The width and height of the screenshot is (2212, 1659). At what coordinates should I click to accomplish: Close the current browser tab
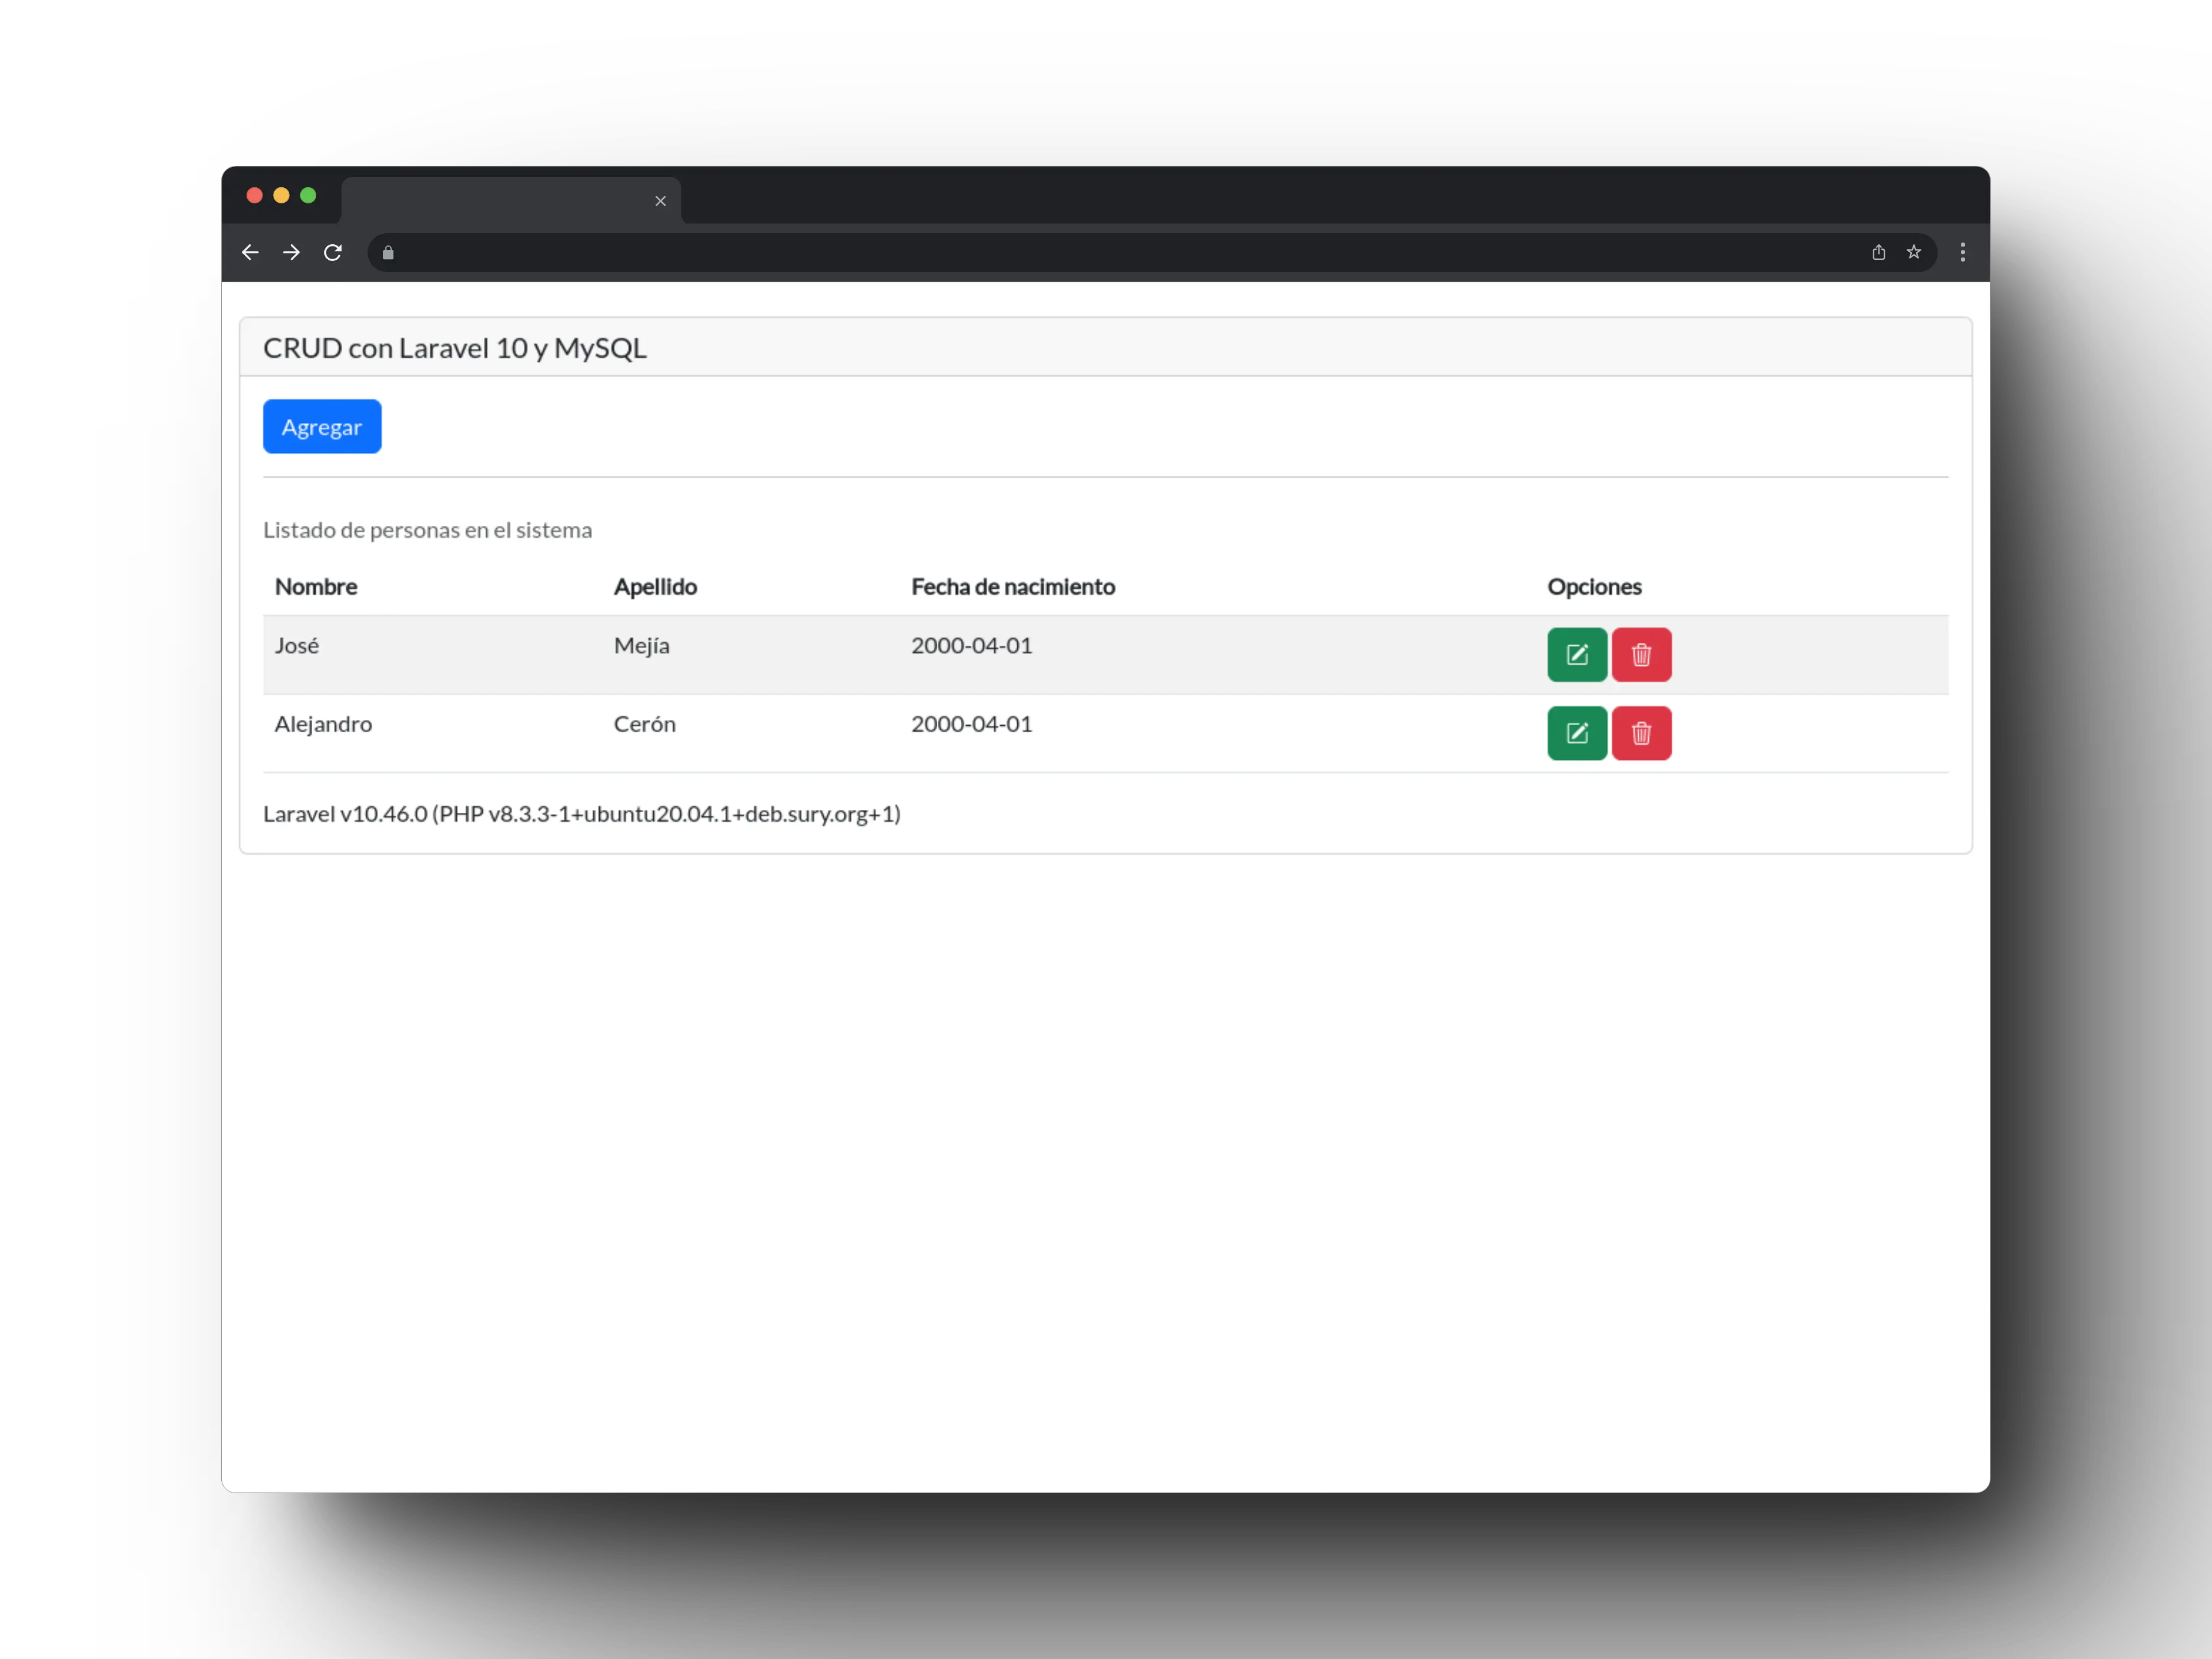(x=660, y=201)
